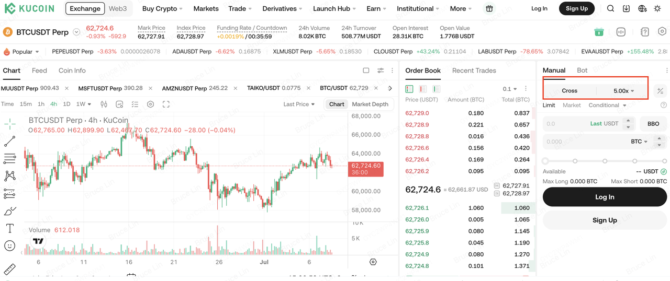Open the 1W timeframe dropdown
This screenshot has height=281, width=670.
click(84, 104)
